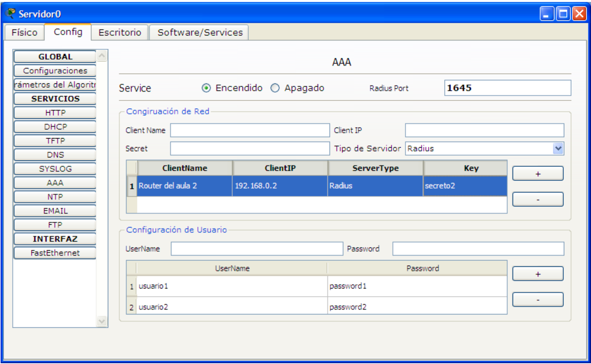Open FastEthernet interface configuration
Viewport: 591px width, 364px height.
coord(55,253)
